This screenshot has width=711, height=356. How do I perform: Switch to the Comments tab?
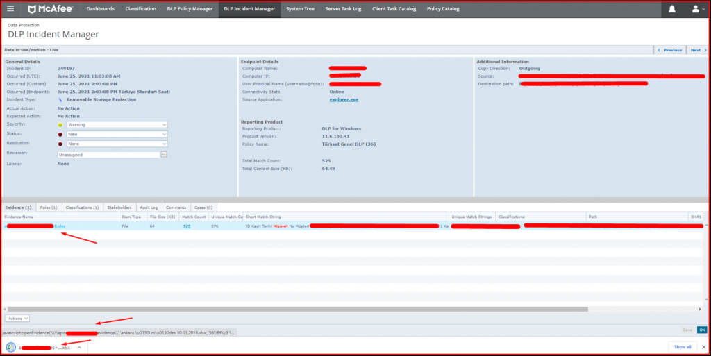coord(176,207)
